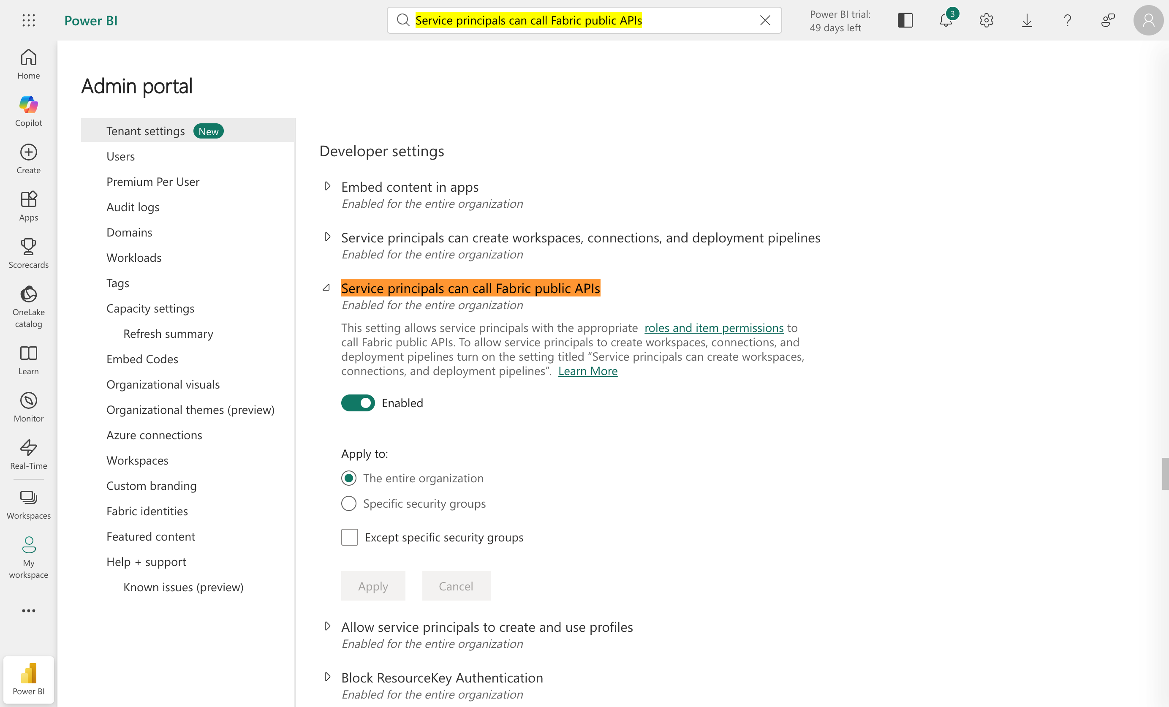Expand Embed content in apps setting

(x=327, y=186)
